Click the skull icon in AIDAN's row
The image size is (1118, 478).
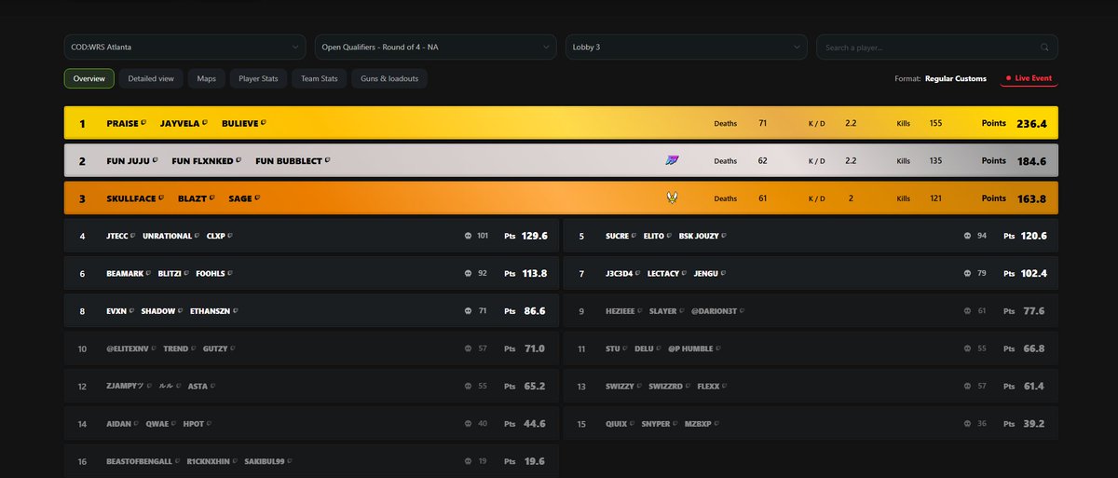[468, 424]
